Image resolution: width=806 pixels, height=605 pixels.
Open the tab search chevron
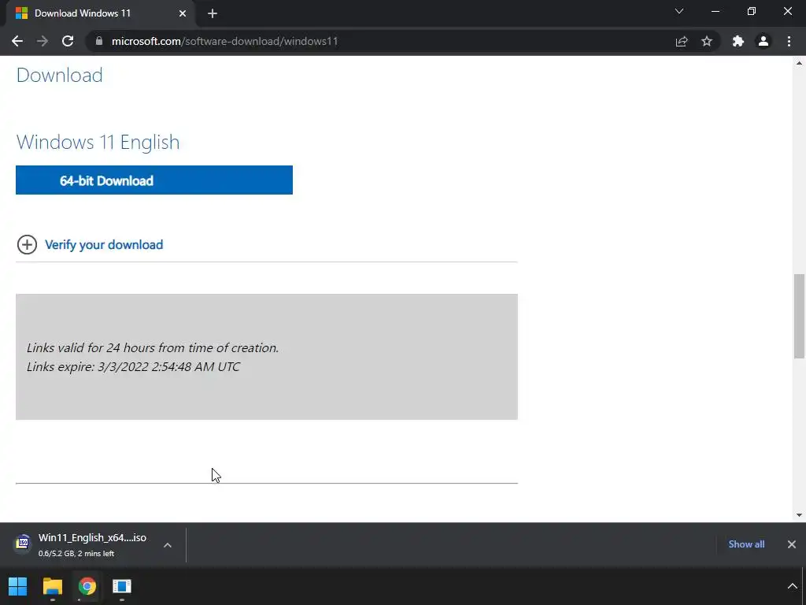(679, 11)
